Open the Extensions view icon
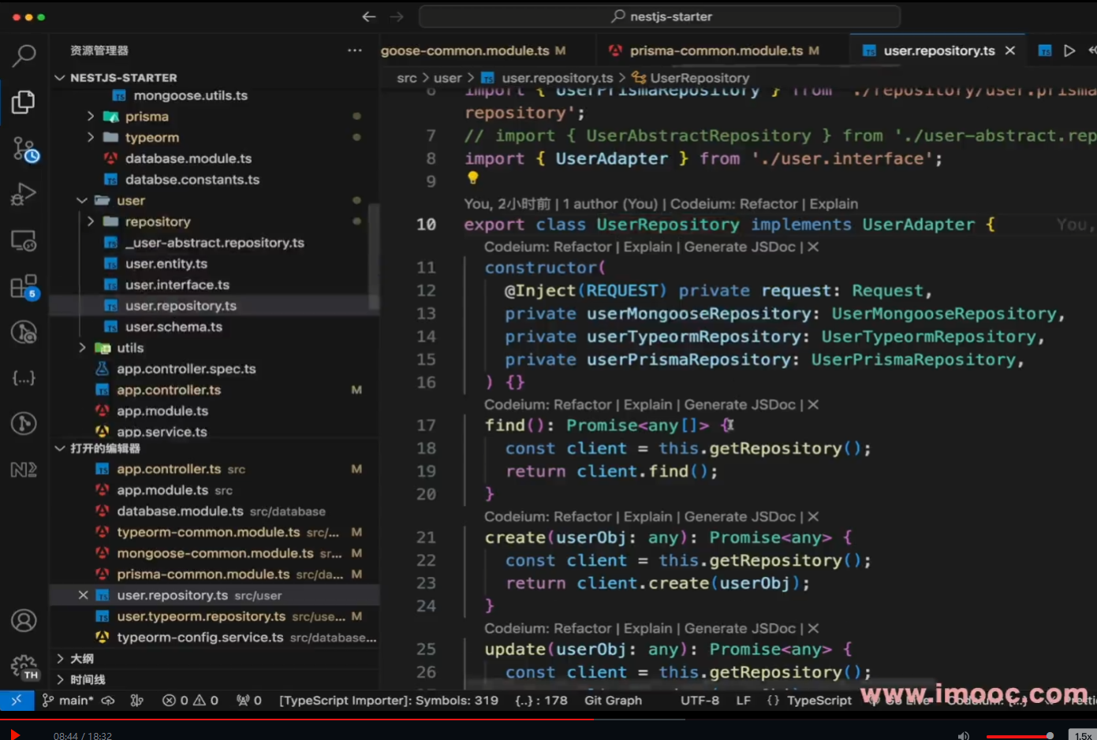1097x740 pixels. 24,286
